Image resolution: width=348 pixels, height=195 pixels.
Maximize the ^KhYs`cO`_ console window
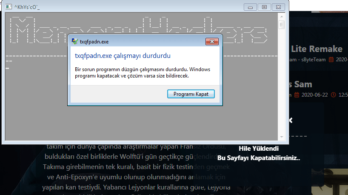(264, 7)
